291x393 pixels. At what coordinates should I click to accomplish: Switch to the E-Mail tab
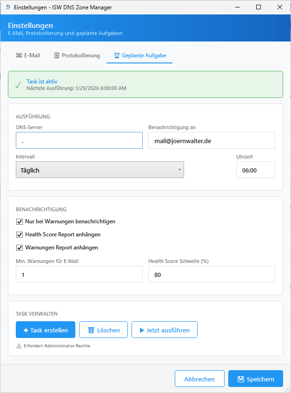(x=28, y=55)
